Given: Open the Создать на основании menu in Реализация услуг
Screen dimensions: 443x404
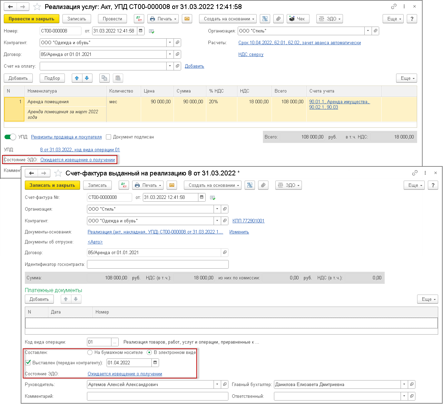Looking at the screenshot, I should 228,19.
